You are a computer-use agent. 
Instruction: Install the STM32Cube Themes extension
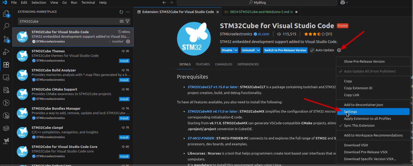pyautogui.click(x=124, y=61)
